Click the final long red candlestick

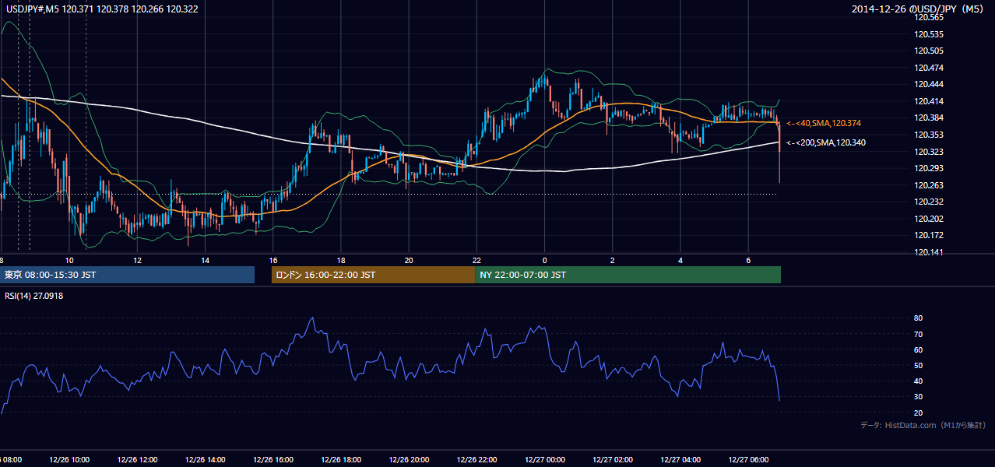[779, 152]
